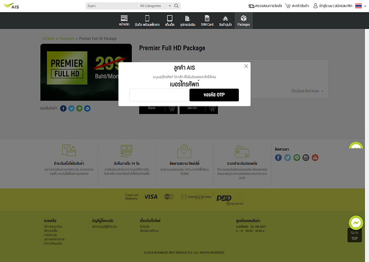Click the track delivery map pin icon
369x262 pixels.
coord(184,151)
